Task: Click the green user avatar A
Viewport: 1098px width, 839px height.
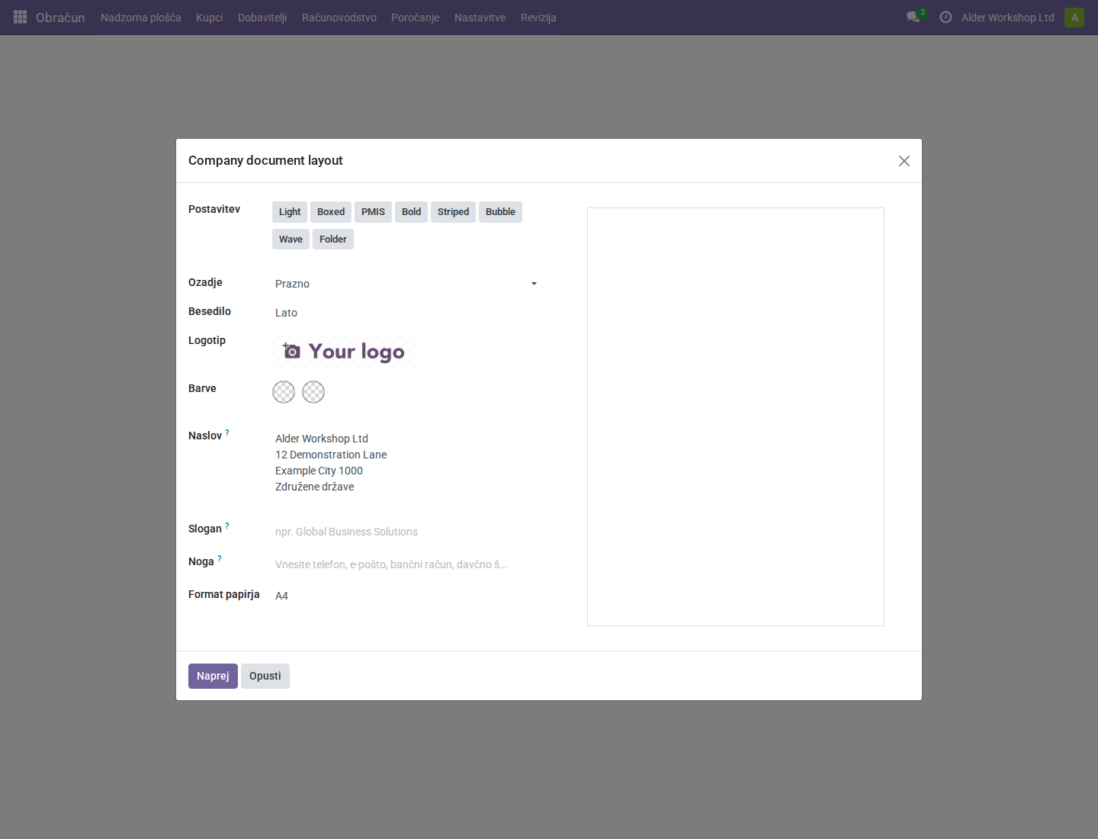Action: click(1074, 18)
